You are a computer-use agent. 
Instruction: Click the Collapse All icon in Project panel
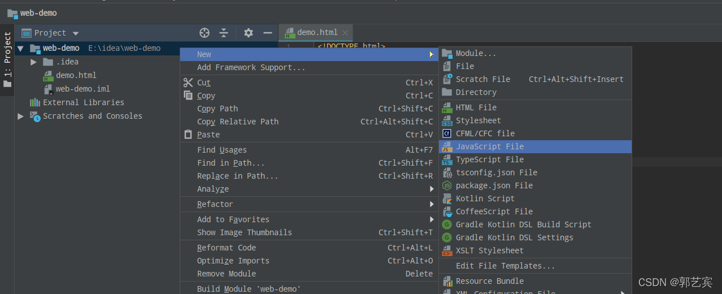224,33
